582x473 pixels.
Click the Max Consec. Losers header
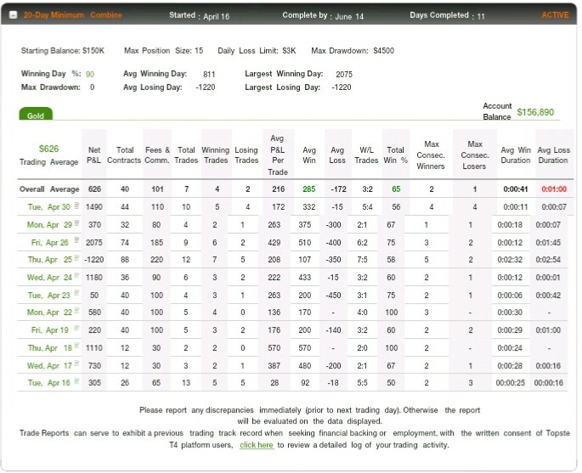475,155
